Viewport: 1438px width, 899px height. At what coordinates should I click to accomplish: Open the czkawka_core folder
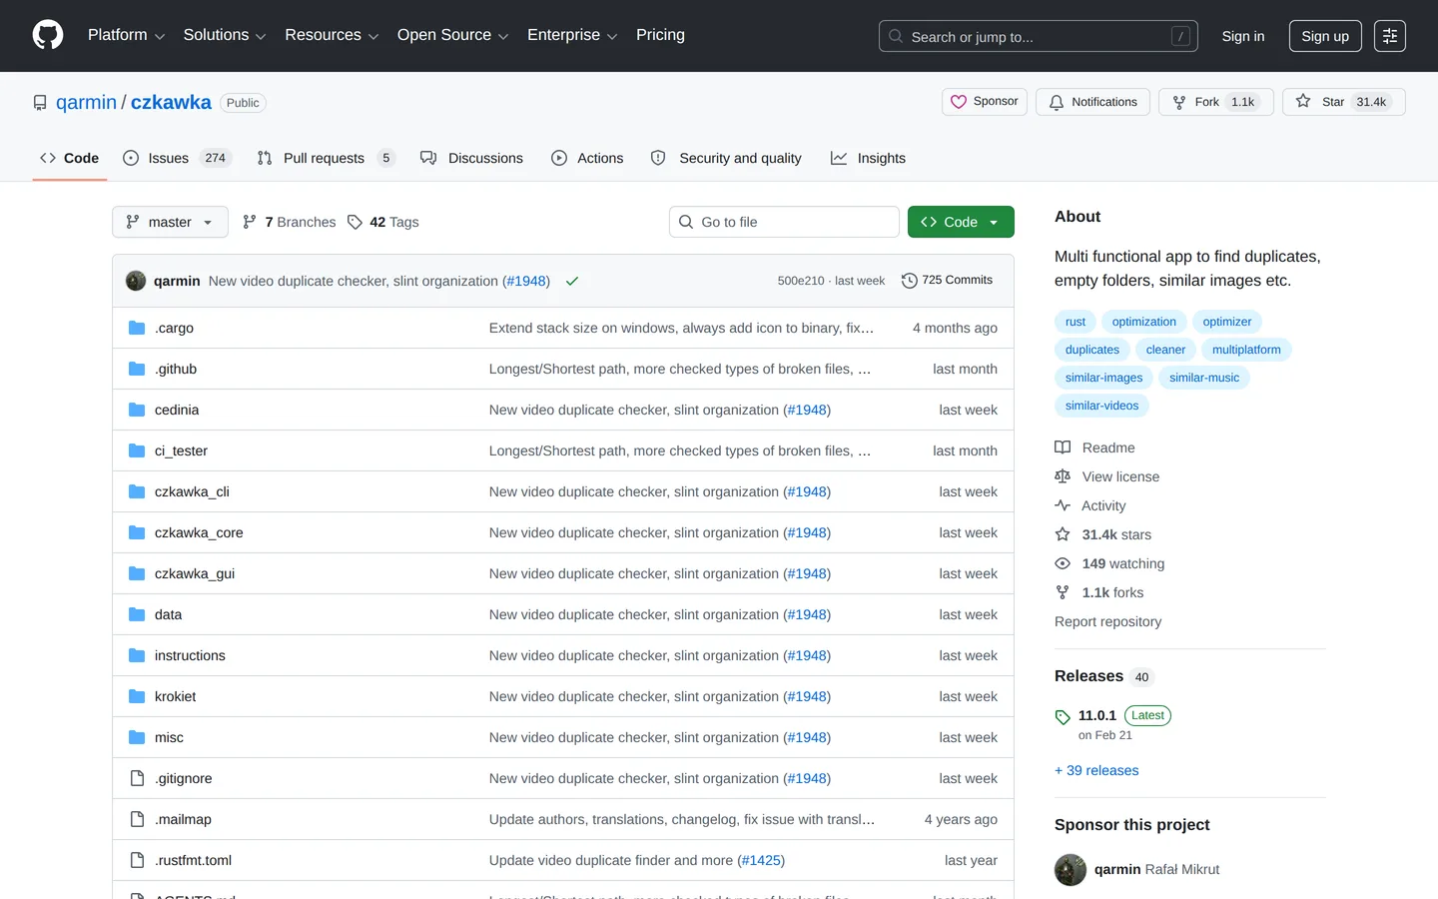pos(199,532)
